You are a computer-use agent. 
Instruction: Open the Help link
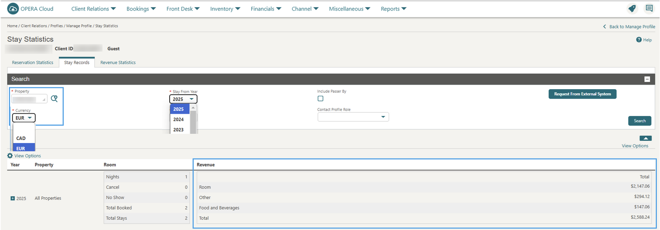click(647, 40)
